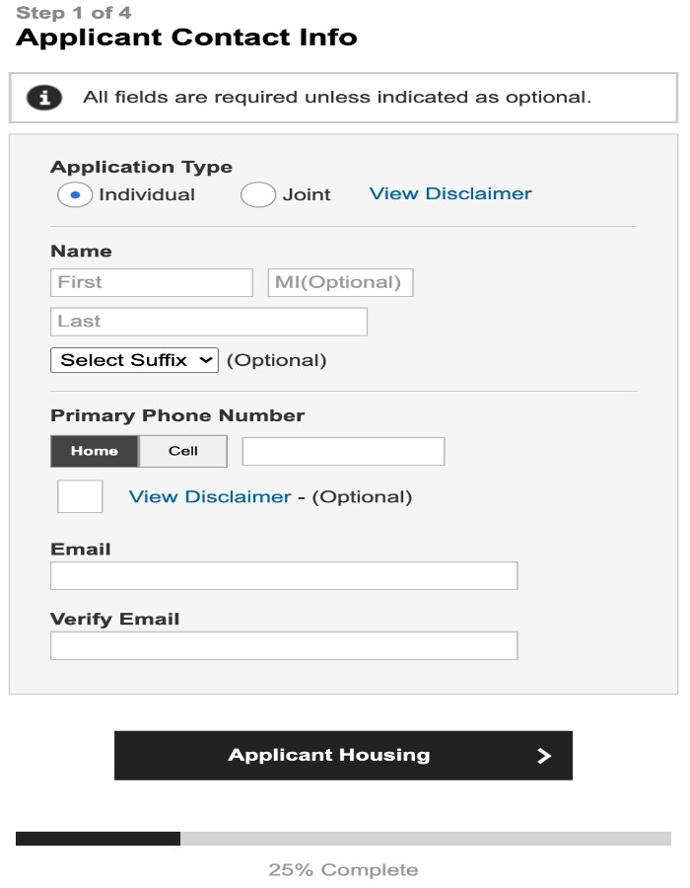Focus the First name field
Image resolution: width=690 pixels, height=888 pixels.
(152, 282)
